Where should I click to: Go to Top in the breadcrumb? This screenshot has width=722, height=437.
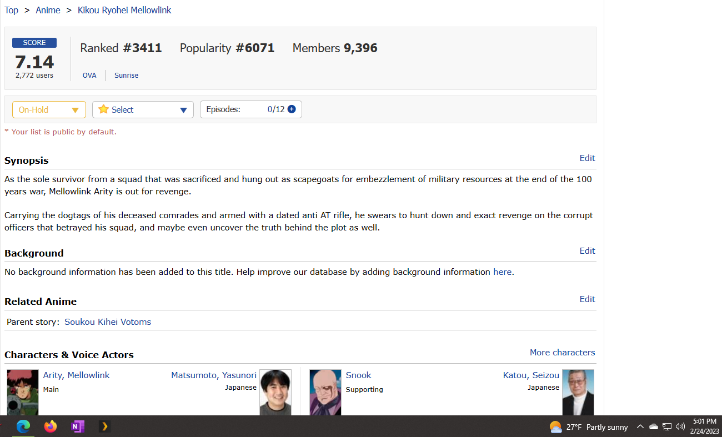11,10
